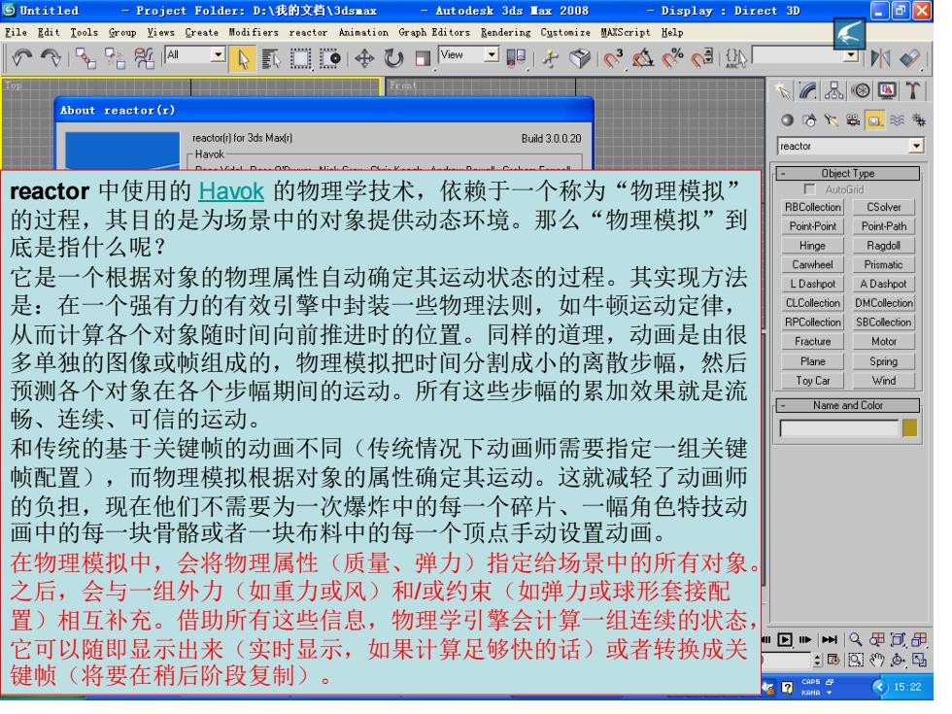The image size is (952, 714).
Task: Click the Go to End playback button
Action: point(829,640)
